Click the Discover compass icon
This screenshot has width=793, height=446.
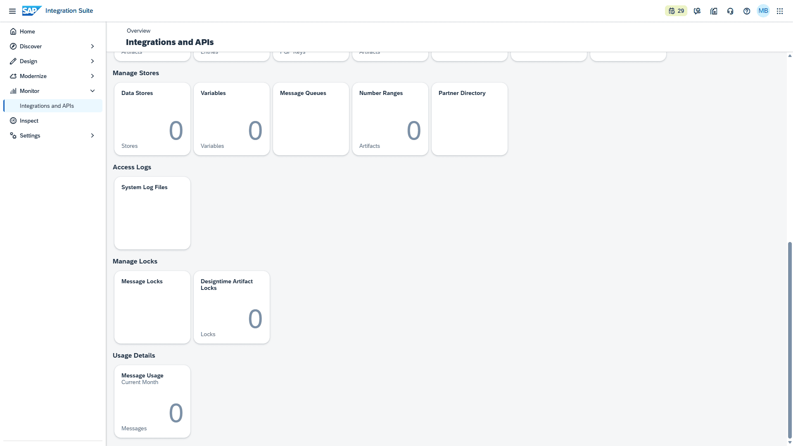[x=13, y=46]
